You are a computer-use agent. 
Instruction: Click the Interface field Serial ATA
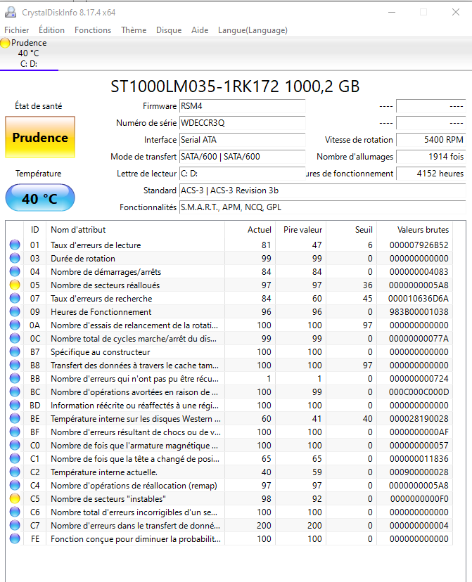[242, 140]
